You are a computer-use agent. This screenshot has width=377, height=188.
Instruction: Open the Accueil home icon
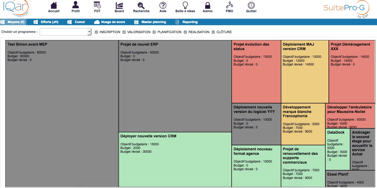pyautogui.click(x=54, y=5)
